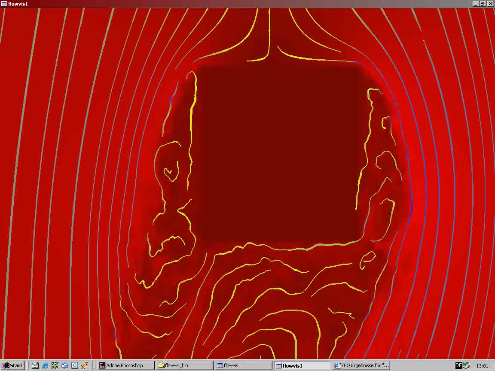This screenshot has width=495, height=371.
Task: Launch Internet Explorer from quick launch
Action: tap(45, 365)
